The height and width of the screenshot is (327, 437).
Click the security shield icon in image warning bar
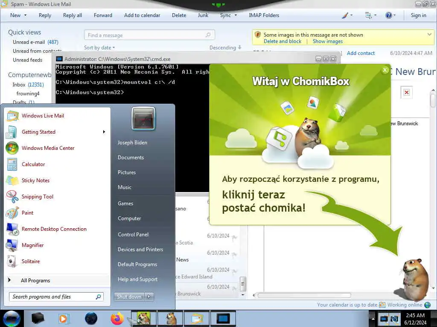coord(258,35)
